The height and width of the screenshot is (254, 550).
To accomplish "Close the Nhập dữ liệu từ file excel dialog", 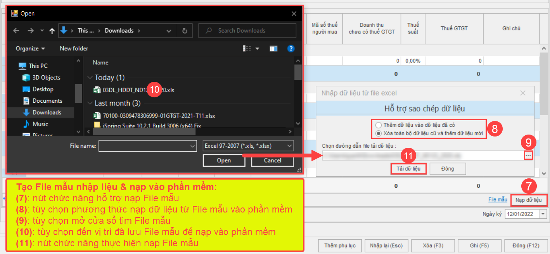I will pos(523,93).
